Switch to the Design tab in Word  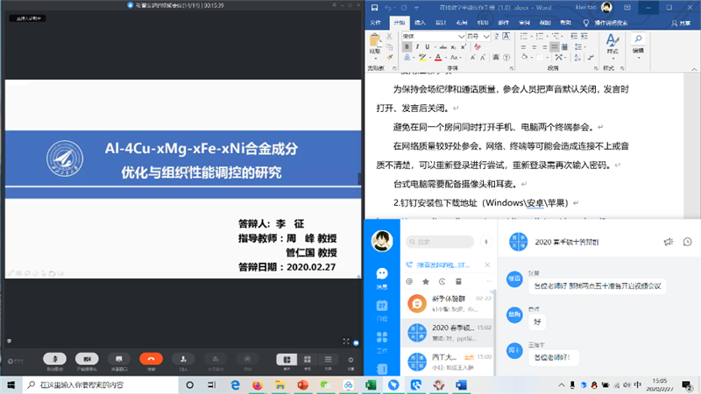point(441,23)
